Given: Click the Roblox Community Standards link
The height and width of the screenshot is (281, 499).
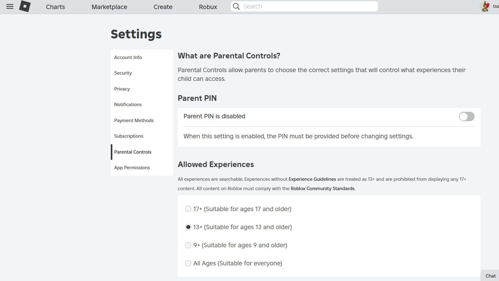Looking at the screenshot, I should pyautogui.click(x=322, y=188).
